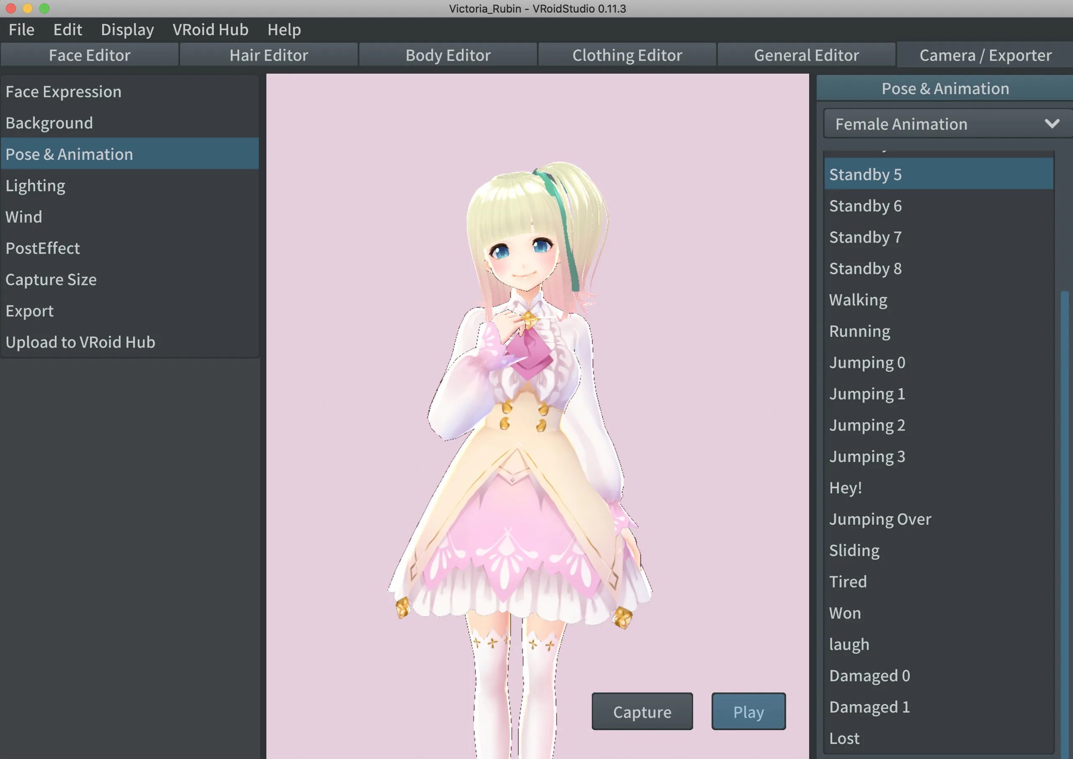
Task: Select PostEffect settings
Action: click(43, 247)
